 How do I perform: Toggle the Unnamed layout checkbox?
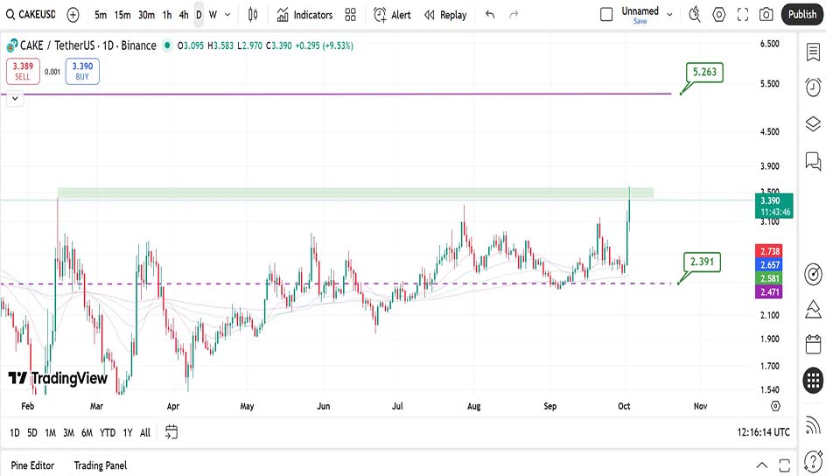click(x=607, y=15)
